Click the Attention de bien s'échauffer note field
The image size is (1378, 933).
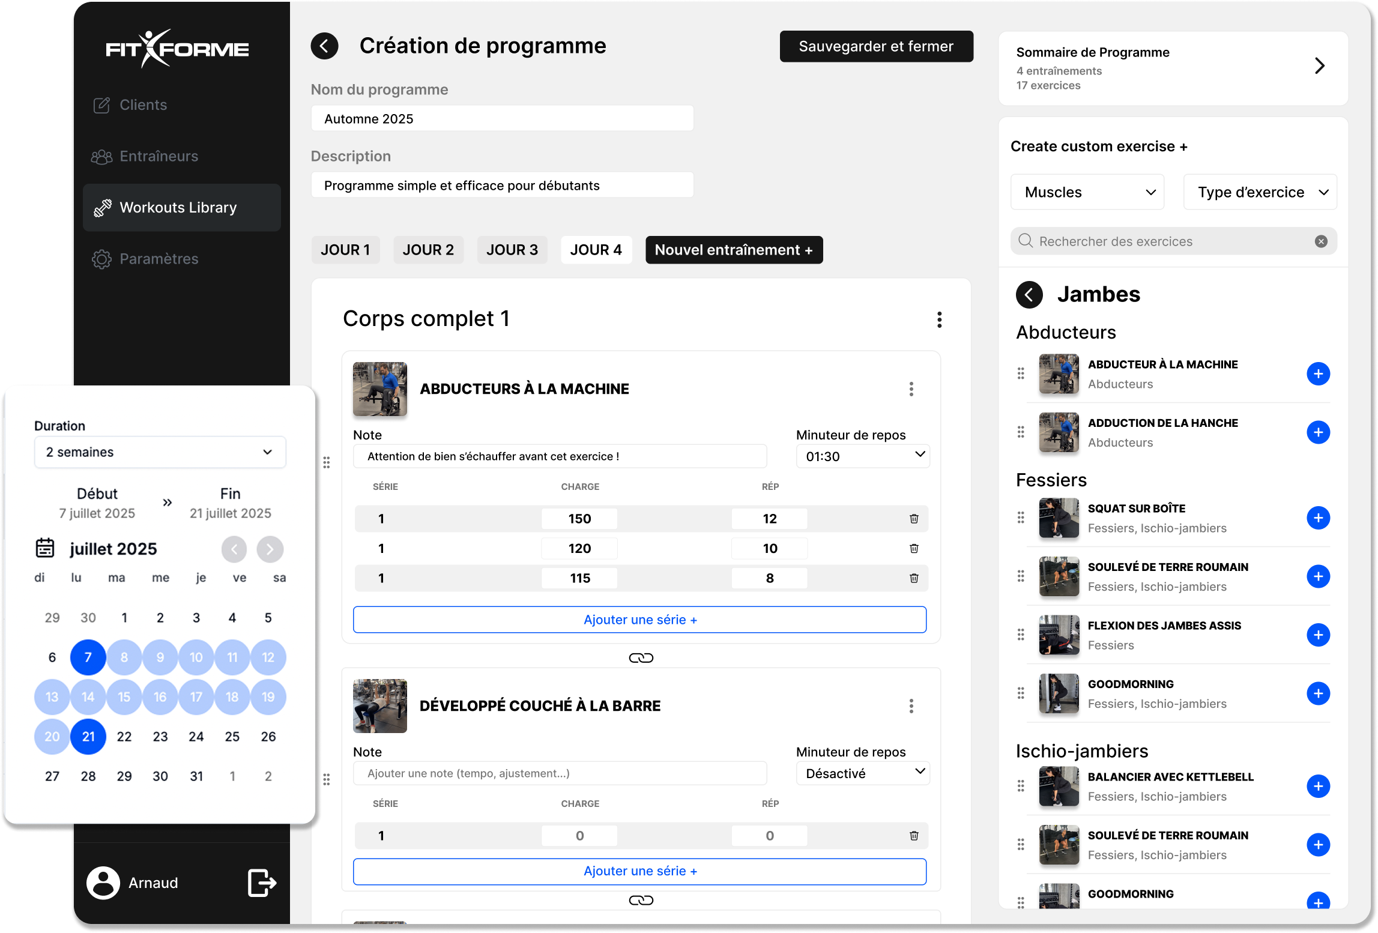560,456
